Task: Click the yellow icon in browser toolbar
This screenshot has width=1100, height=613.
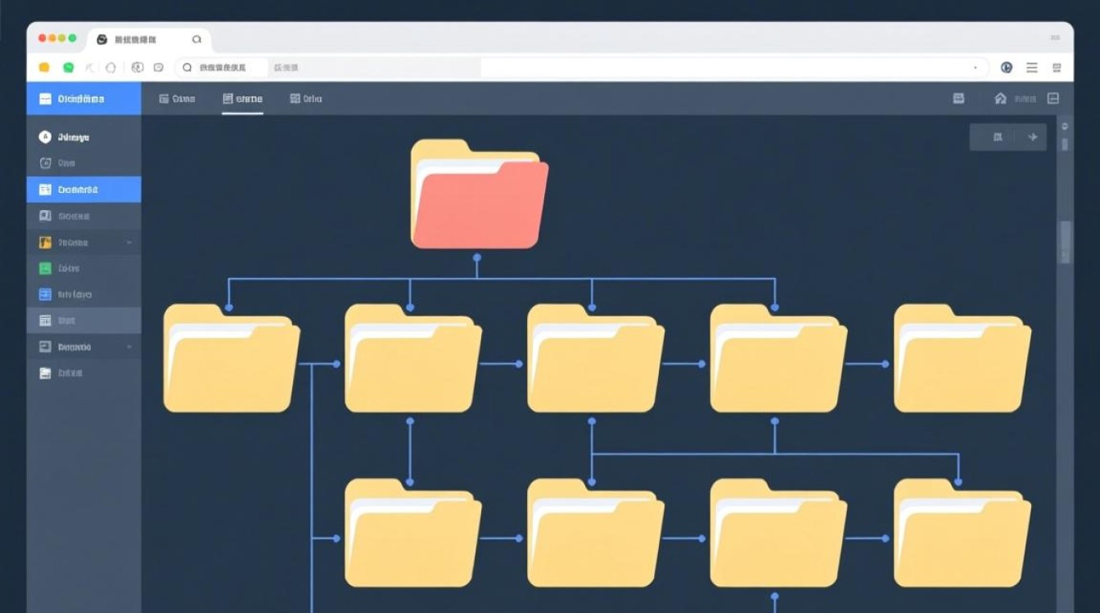Action: coord(44,68)
